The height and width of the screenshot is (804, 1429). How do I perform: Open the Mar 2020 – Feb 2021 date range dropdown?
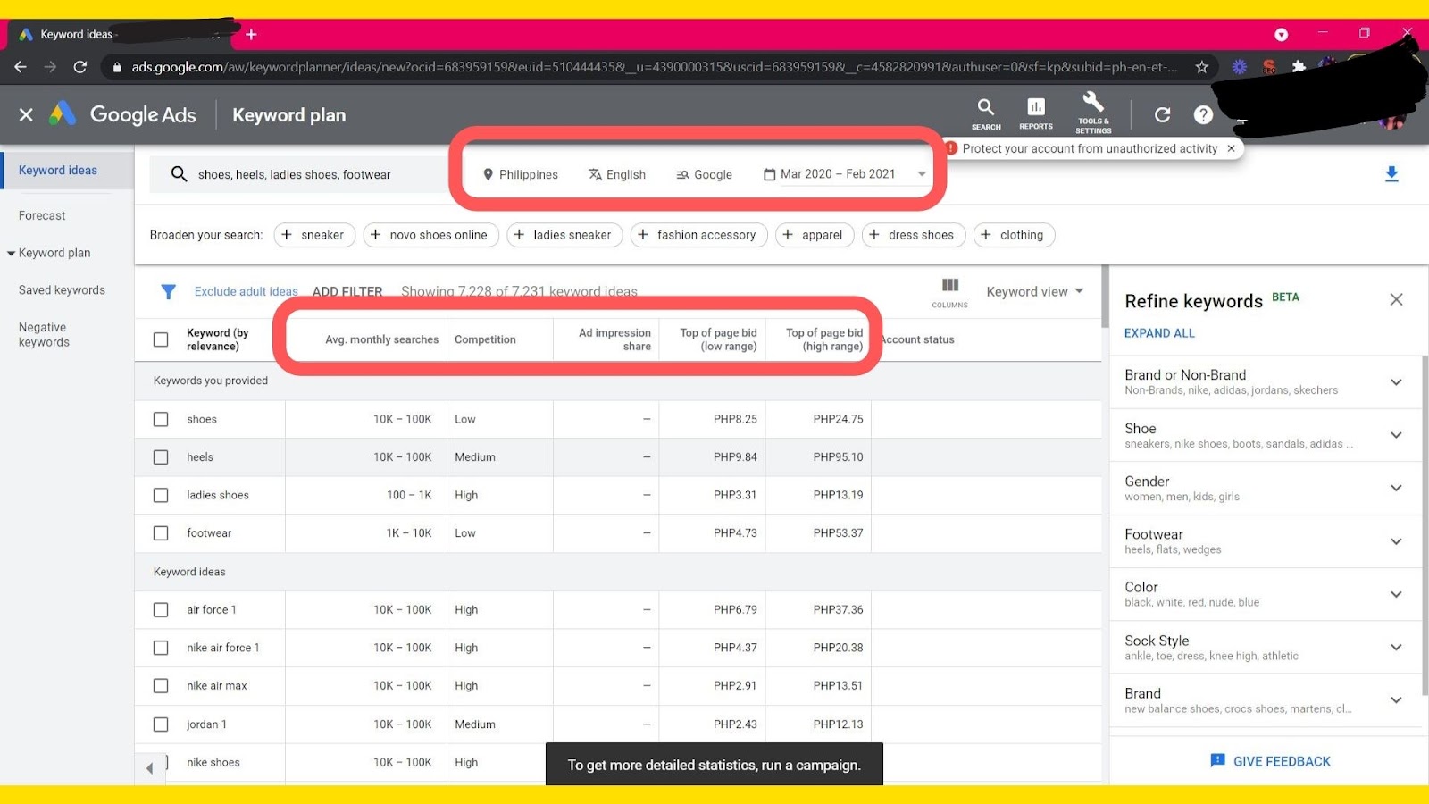coord(844,174)
